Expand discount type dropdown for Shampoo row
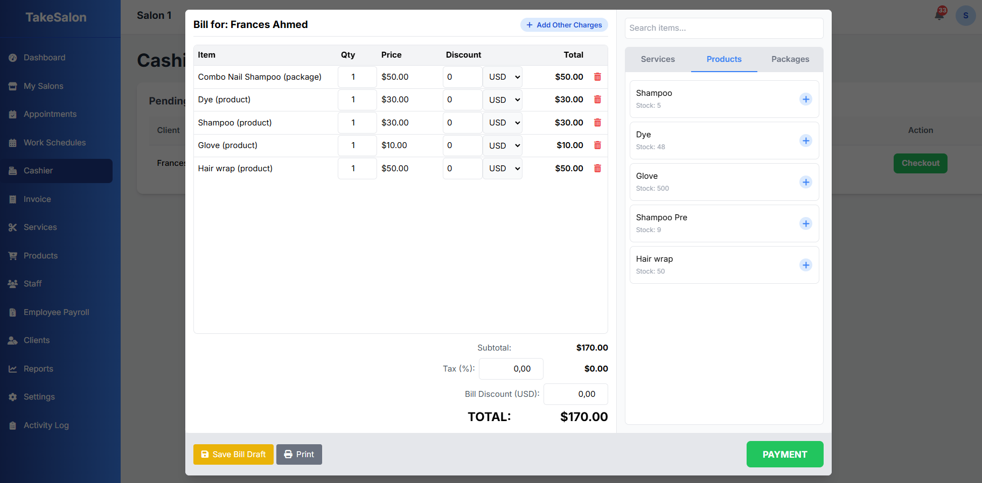Viewport: 982px width, 483px height. click(503, 123)
